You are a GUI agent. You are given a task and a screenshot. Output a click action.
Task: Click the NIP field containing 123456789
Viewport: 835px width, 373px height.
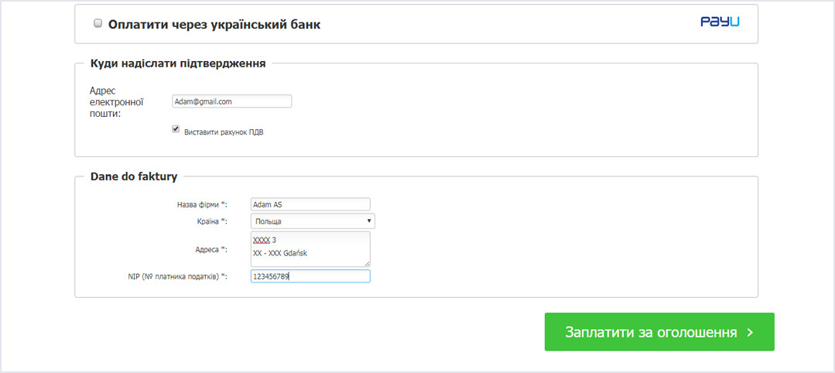[x=310, y=276]
